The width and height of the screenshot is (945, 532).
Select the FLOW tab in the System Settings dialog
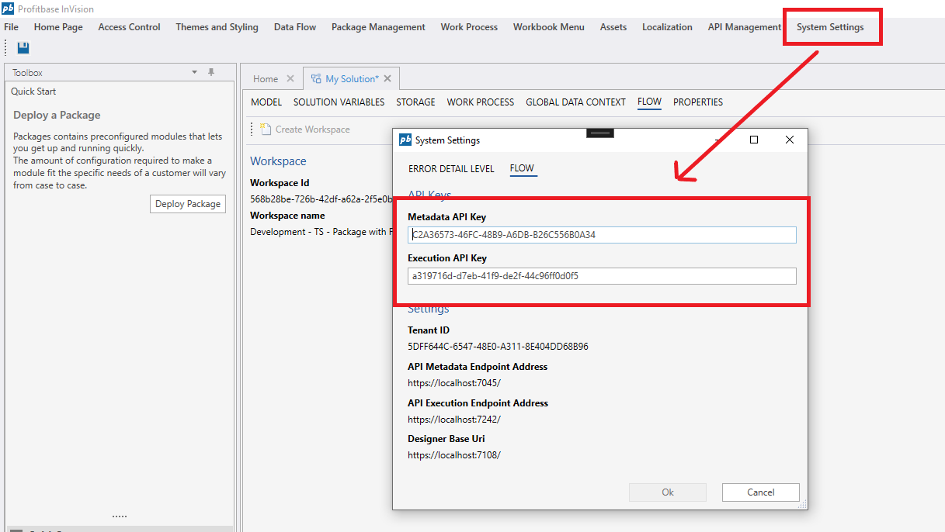coord(522,168)
